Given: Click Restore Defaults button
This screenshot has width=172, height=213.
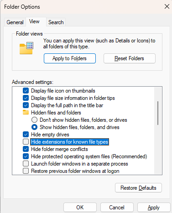Looking at the screenshot, I should [138, 188].
